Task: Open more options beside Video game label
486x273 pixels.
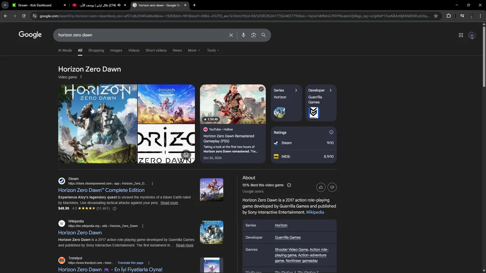Action: (81, 77)
